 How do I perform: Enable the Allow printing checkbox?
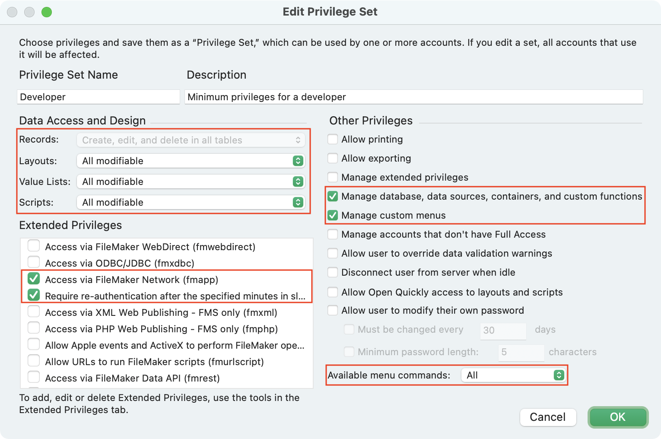333,139
